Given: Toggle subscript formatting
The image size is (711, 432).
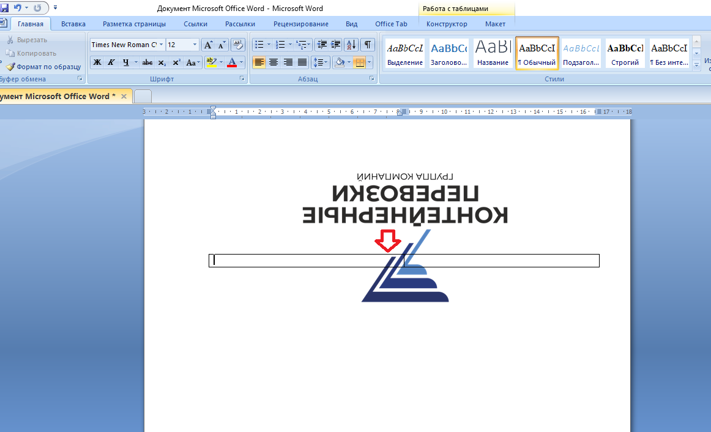Looking at the screenshot, I should coord(162,62).
